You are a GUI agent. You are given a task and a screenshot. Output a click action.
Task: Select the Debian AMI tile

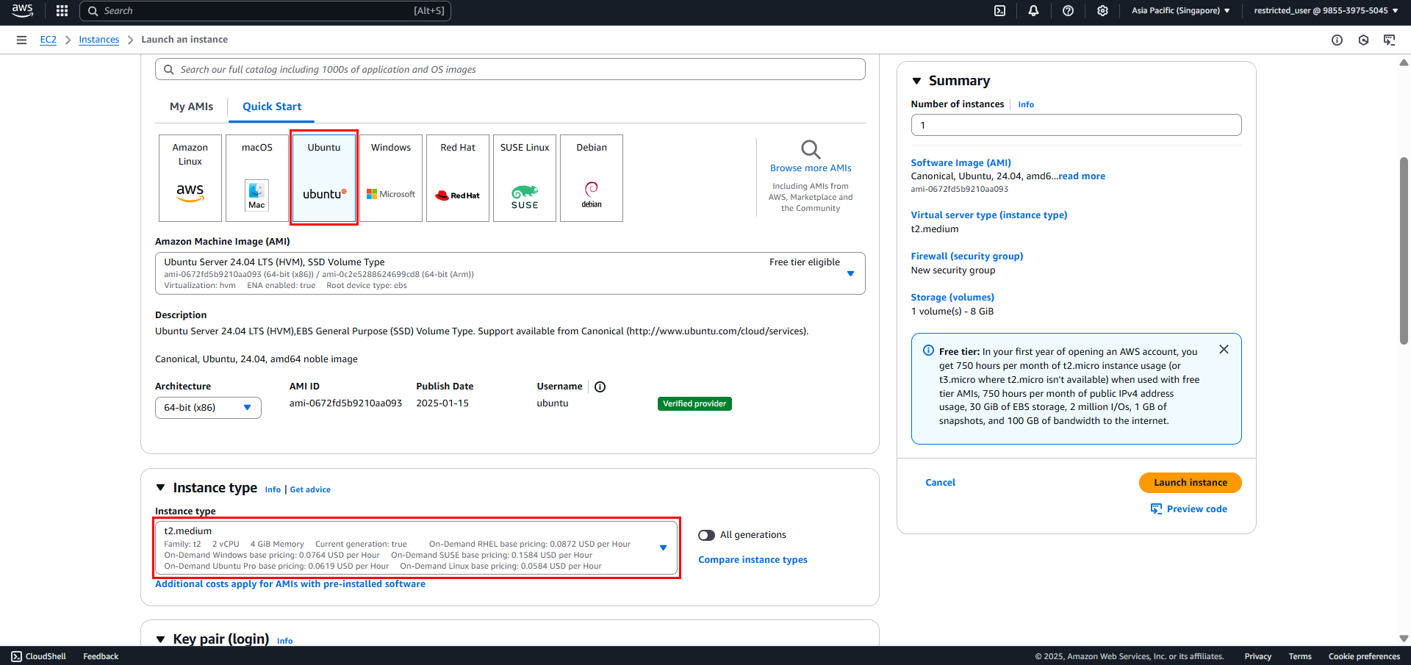pos(592,178)
